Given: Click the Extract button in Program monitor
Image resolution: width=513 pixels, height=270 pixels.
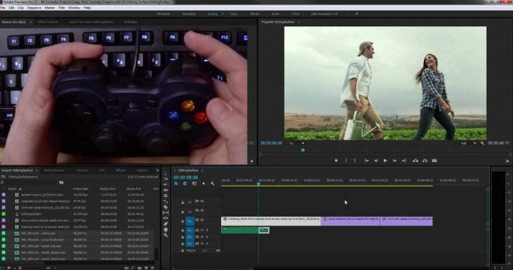Looking at the screenshot, I should point(425,161).
